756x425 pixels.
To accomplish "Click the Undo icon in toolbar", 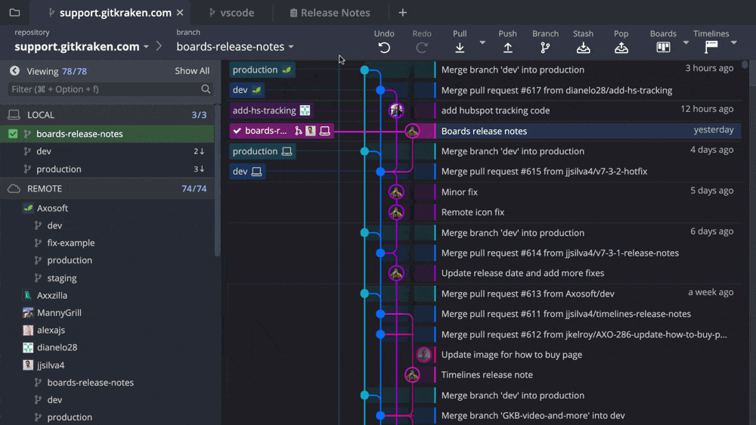I will click(x=384, y=48).
